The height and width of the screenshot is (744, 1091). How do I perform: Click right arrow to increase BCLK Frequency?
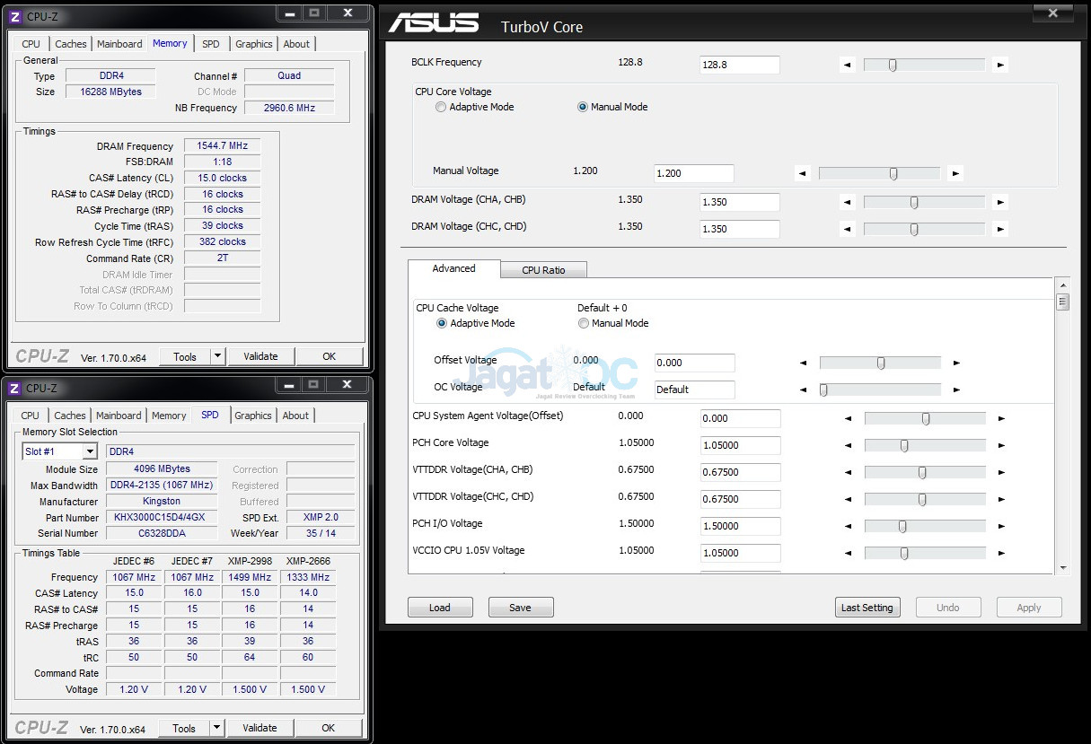pos(1000,65)
